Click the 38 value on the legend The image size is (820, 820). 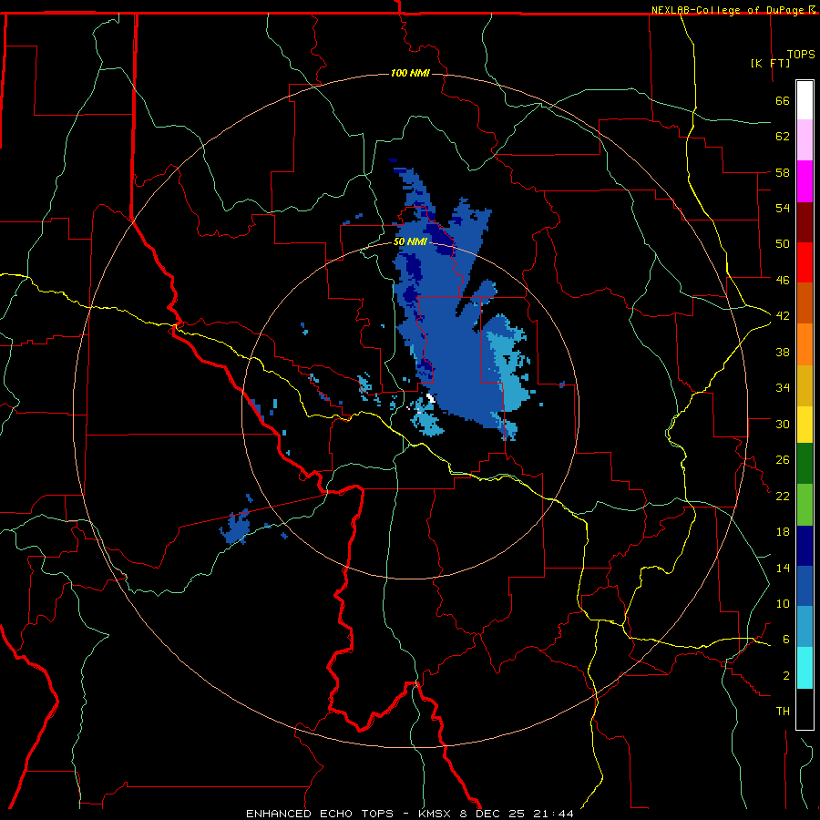[783, 352]
